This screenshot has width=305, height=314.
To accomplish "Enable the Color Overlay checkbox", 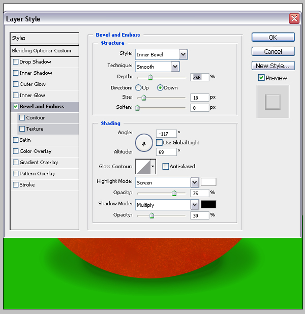I will [16, 151].
